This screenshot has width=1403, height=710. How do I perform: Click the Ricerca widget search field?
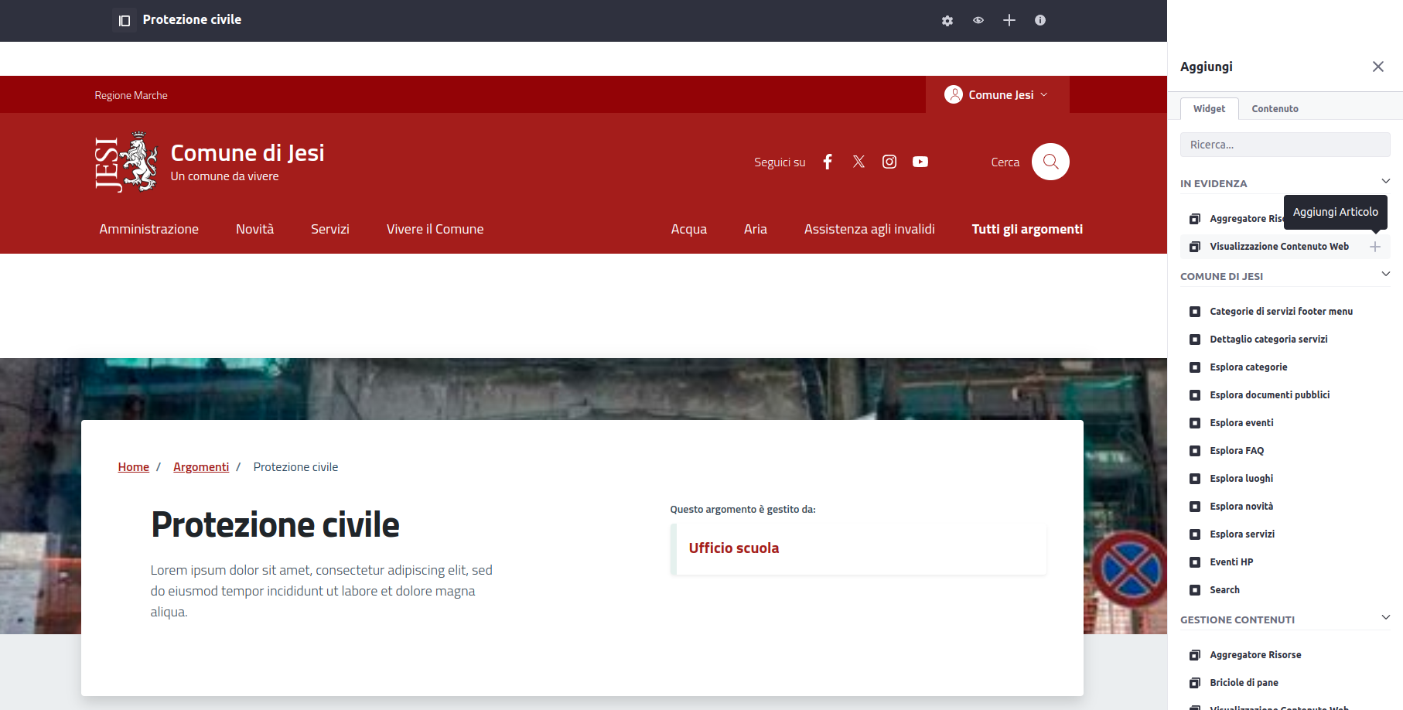1285,145
